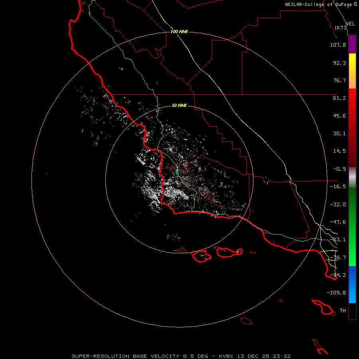Click the "50 NMI" range ring label
This screenshot has width=359, height=359.
tap(179, 106)
